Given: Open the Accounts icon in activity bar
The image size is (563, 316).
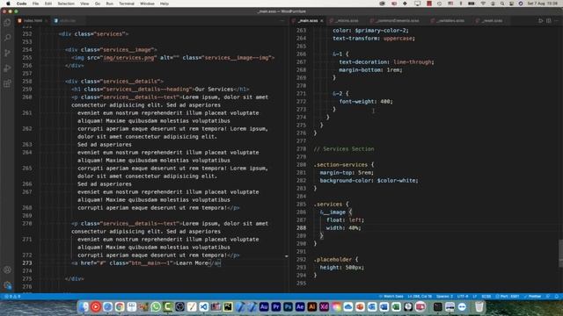Looking at the screenshot, I should click(x=7, y=269).
